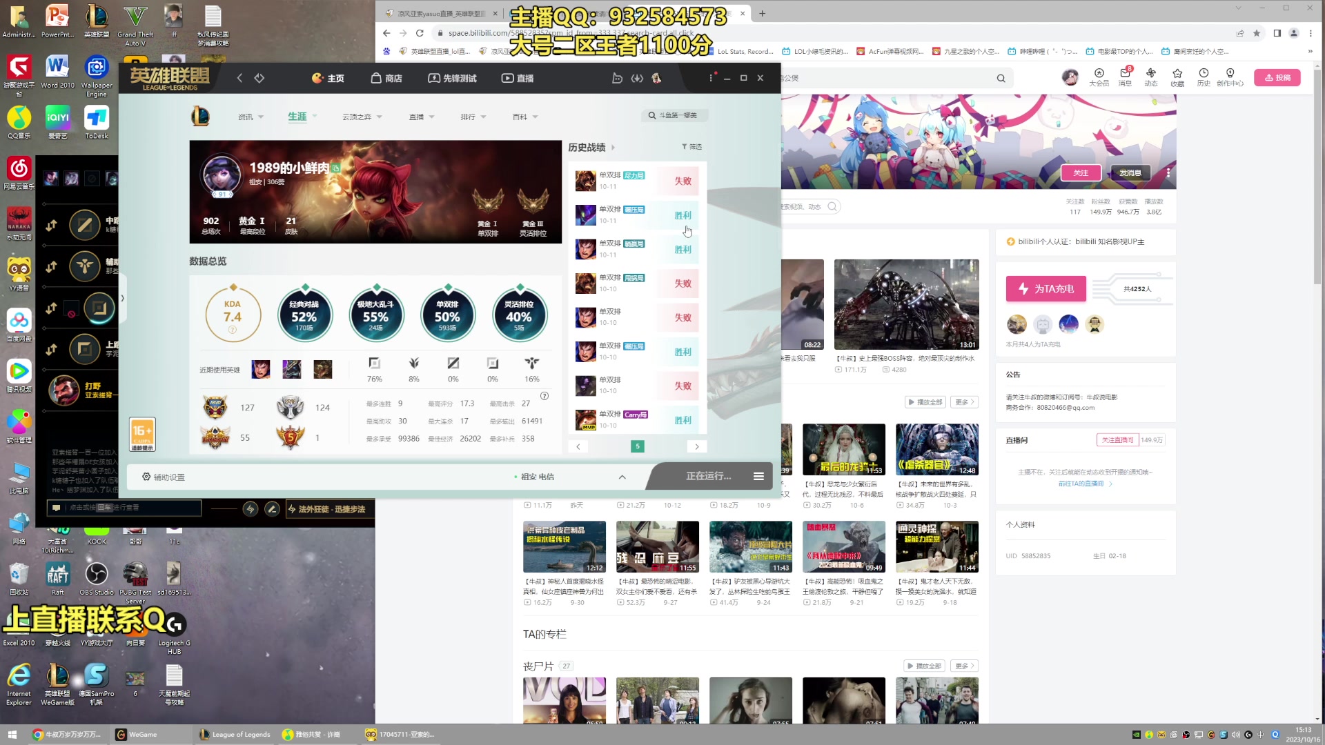Screen dimensions: 1325x745
Task: Go back with WeGame back arrow
Action: coord(239,78)
